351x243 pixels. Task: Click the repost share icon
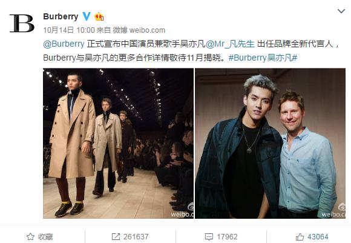116,236
